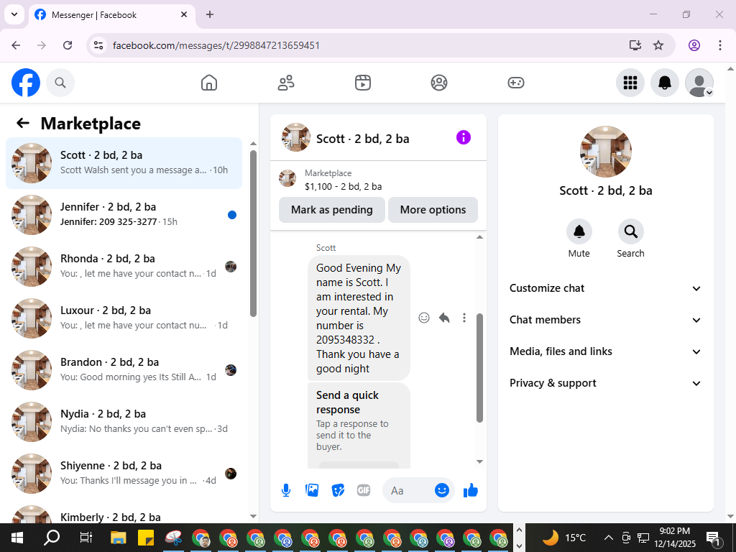736x552 pixels.
Task: Open Nydia · 2 bd, 2 ba conversation
Action: 124,421
